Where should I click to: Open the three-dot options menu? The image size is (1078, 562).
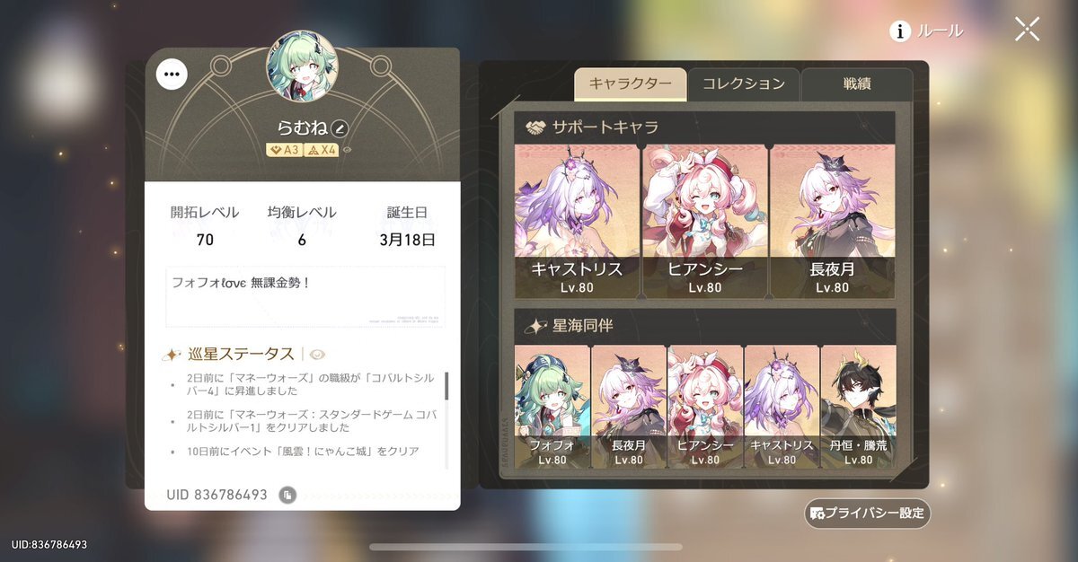(x=172, y=75)
